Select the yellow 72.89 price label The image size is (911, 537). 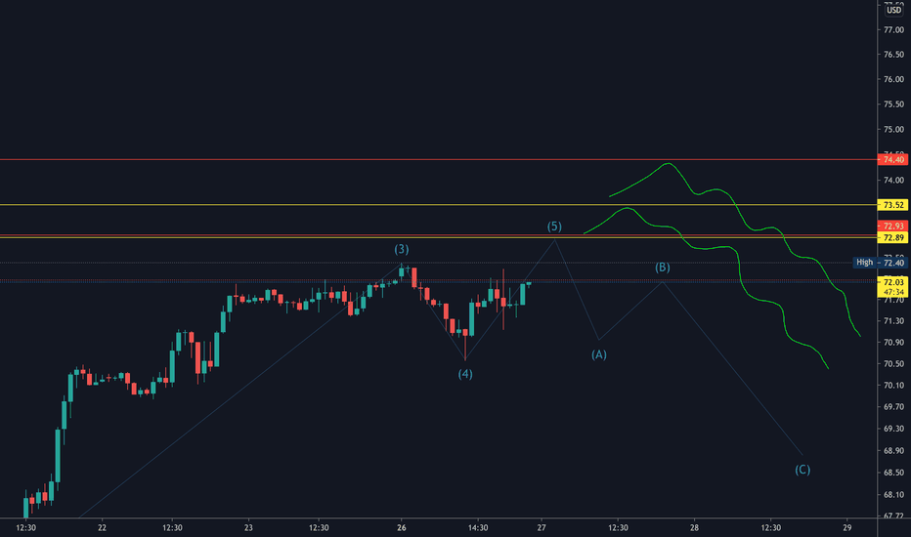tap(893, 237)
